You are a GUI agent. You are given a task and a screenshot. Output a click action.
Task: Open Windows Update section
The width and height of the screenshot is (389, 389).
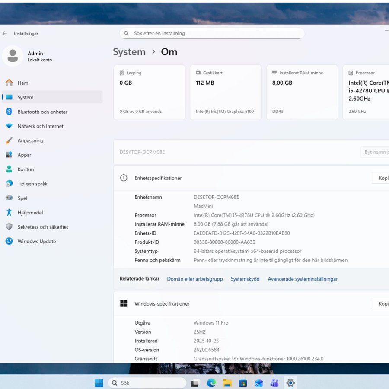(36, 242)
